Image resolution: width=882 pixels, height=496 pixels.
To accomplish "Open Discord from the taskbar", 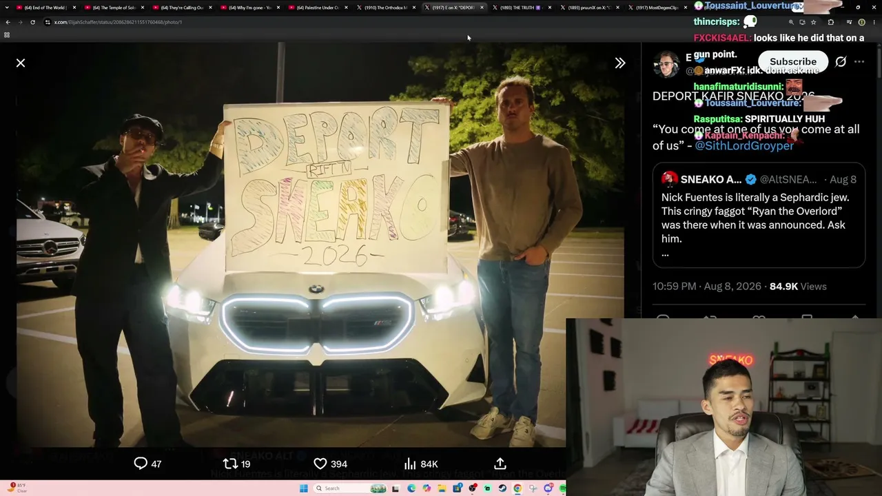I will point(548,488).
